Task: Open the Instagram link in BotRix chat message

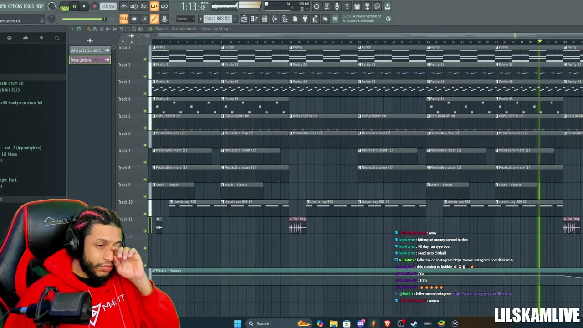Action: coord(482,294)
